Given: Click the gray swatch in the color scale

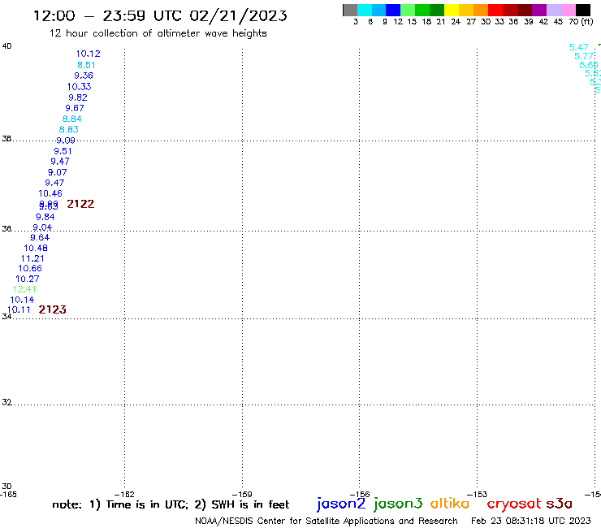Looking at the screenshot, I should point(350,10).
